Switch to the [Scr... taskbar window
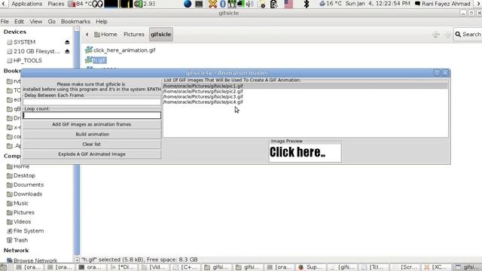This screenshot has width=482, height=271. coord(405,267)
